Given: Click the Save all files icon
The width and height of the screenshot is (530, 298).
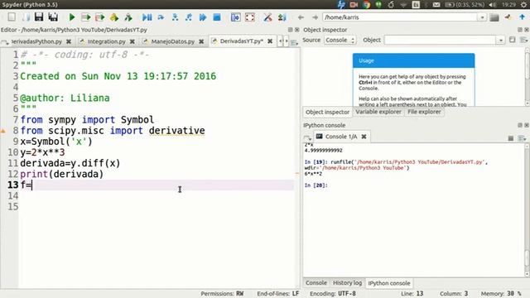Looking at the screenshot, I should [x=53, y=17].
